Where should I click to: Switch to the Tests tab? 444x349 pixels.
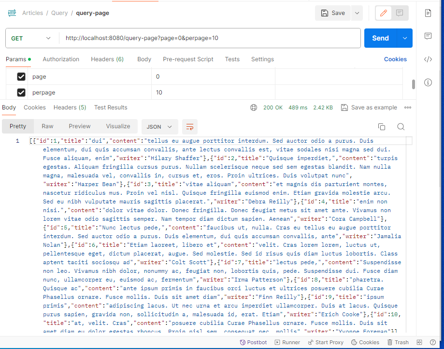point(232,59)
